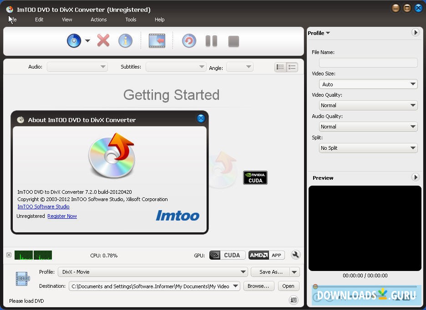Toggle the CUDA GPU acceleration button
The height and width of the screenshot is (310, 426).
click(x=227, y=255)
